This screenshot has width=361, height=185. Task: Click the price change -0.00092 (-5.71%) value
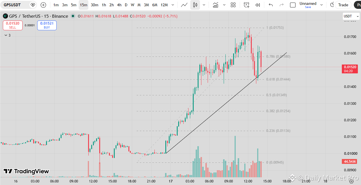coord(162,16)
